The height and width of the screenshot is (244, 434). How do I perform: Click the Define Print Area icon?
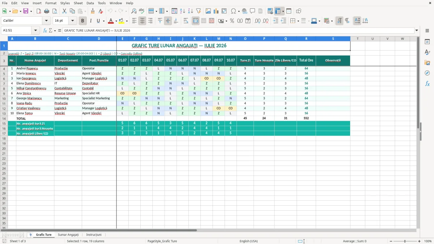[x=270, y=11]
